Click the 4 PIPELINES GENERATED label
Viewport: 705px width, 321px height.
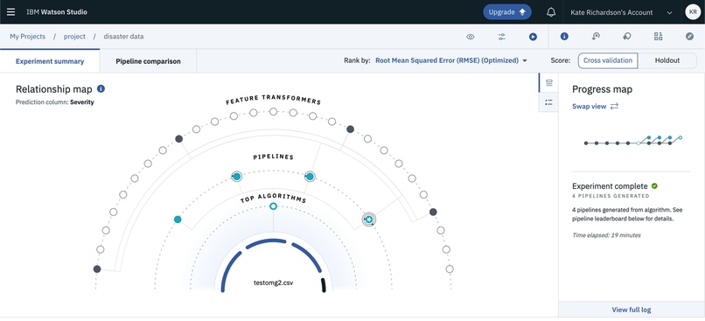click(611, 196)
